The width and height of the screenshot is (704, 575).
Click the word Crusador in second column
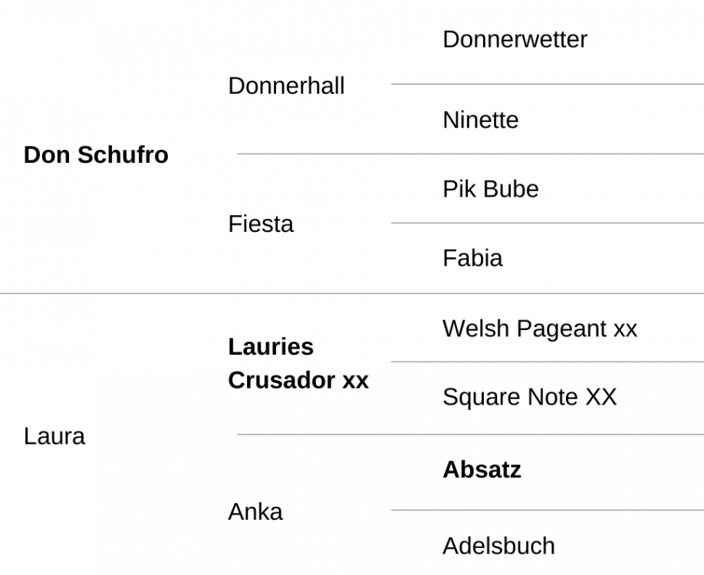click(x=281, y=380)
